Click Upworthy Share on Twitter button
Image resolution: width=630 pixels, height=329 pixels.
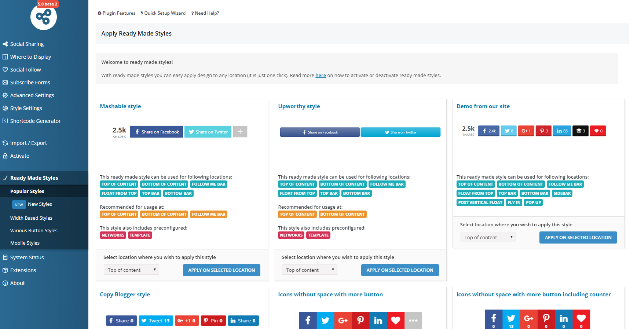(x=400, y=132)
